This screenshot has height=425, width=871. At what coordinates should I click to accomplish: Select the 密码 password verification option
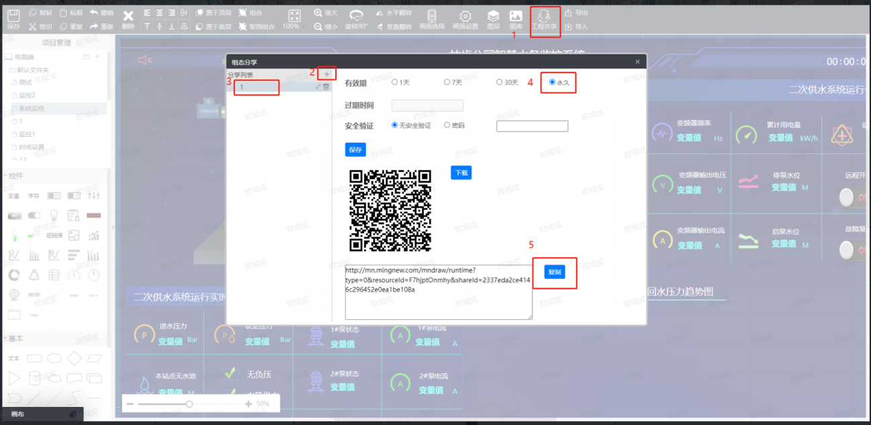tap(455, 125)
